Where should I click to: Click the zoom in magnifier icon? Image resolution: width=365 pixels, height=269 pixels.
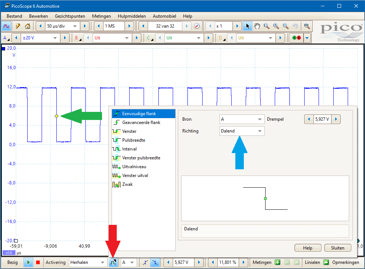point(276,26)
